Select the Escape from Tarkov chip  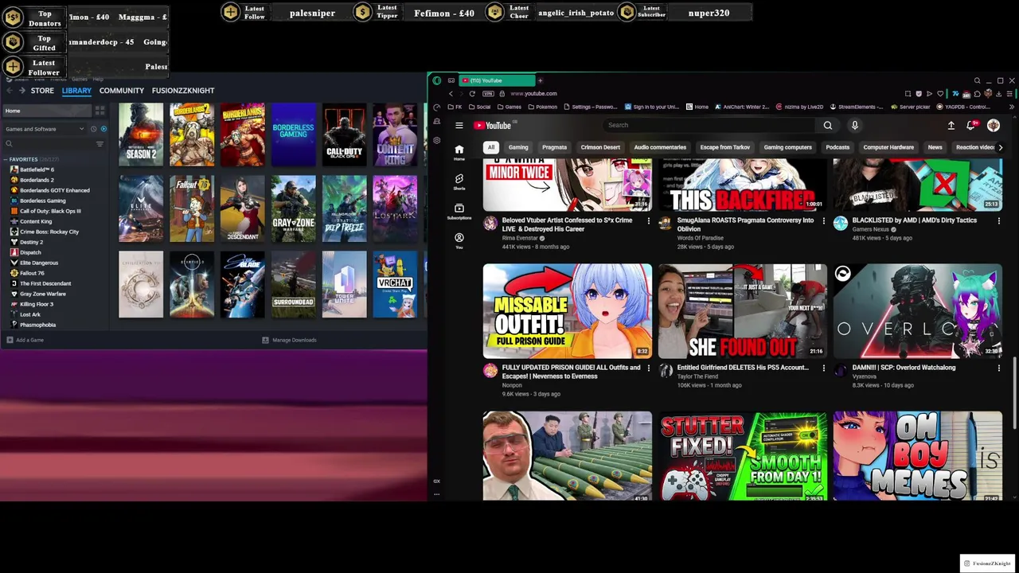click(724, 147)
